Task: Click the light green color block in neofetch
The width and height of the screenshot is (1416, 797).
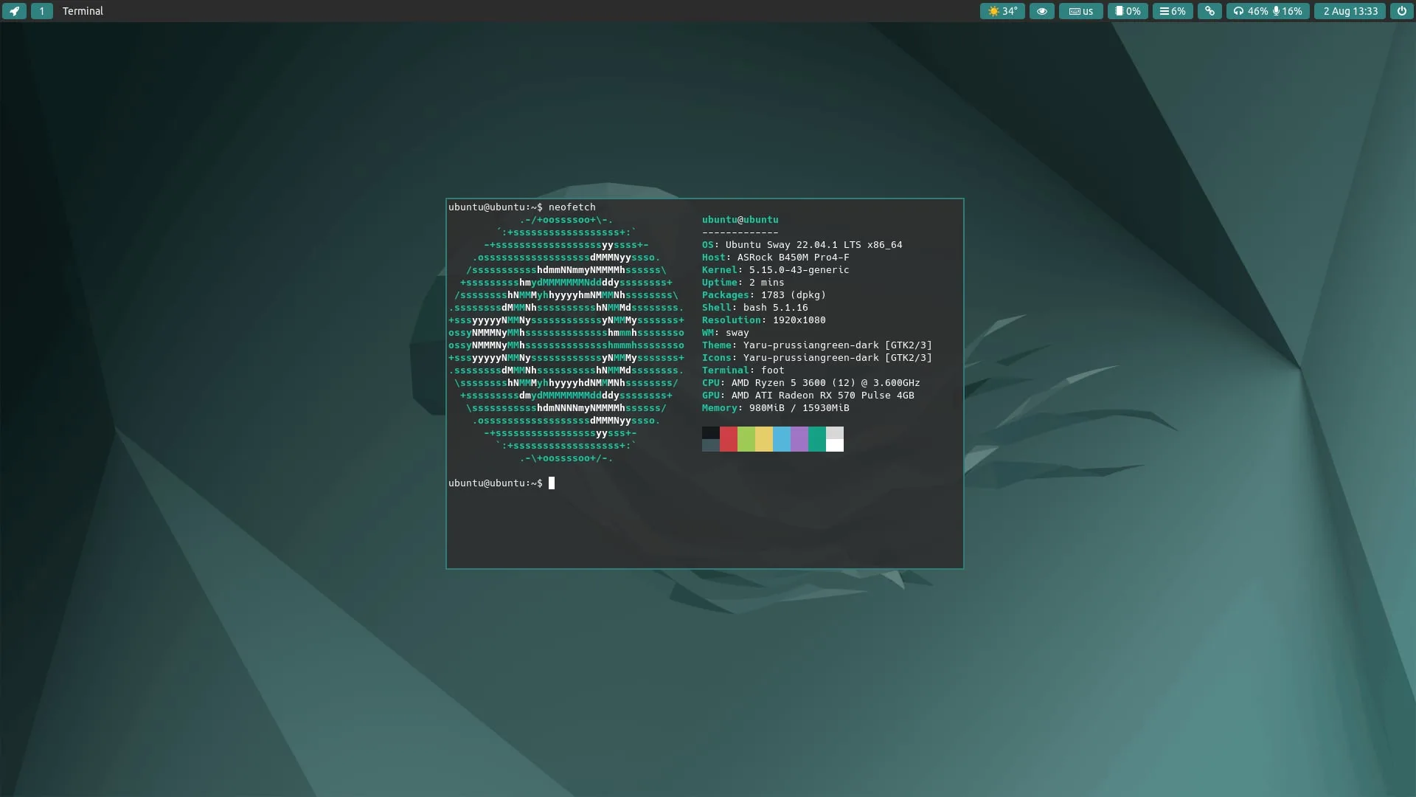Action: coord(746,439)
